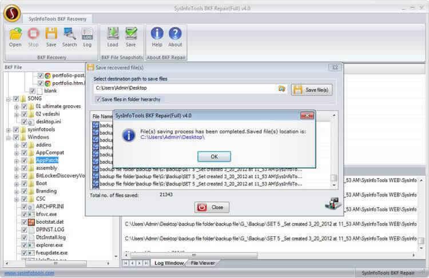Close the Save recovered file(s) dialog

335,67
